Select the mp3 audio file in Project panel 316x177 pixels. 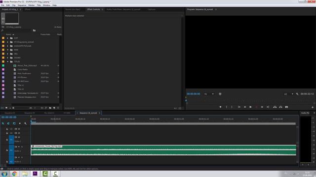pyautogui.click(x=27, y=65)
